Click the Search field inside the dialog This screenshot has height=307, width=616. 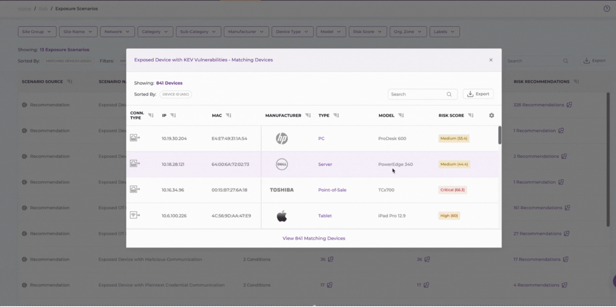(x=418, y=94)
